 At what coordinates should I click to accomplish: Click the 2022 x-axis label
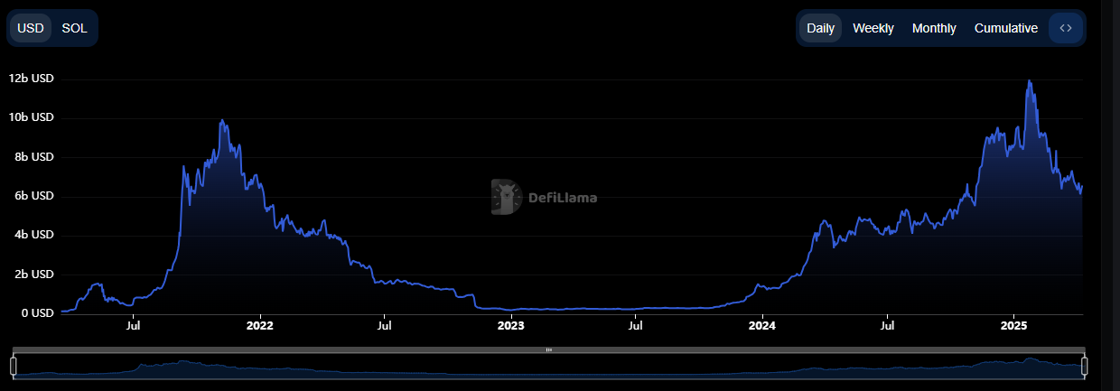(259, 325)
